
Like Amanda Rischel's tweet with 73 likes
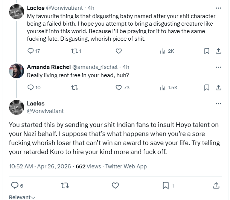(119, 87)
